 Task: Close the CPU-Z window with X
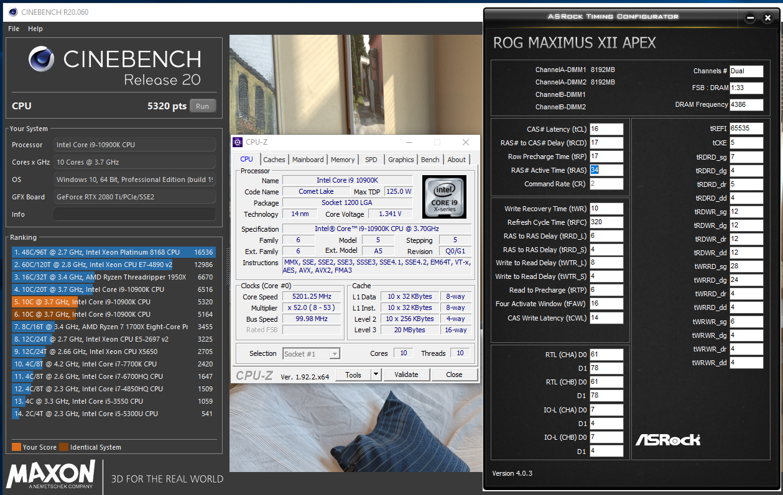coord(465,142)
